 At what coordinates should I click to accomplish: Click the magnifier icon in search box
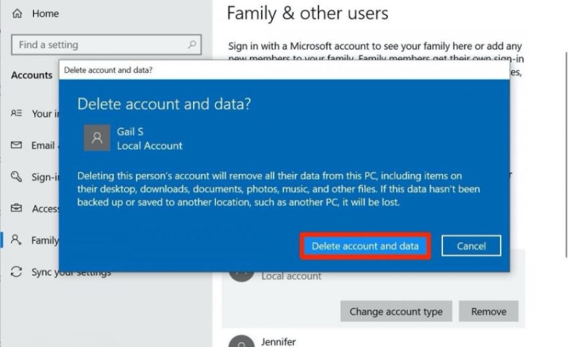(x=192, y=45)
